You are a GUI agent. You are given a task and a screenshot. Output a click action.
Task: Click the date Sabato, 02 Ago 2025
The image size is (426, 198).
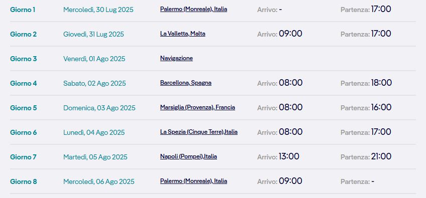point(94,83)
